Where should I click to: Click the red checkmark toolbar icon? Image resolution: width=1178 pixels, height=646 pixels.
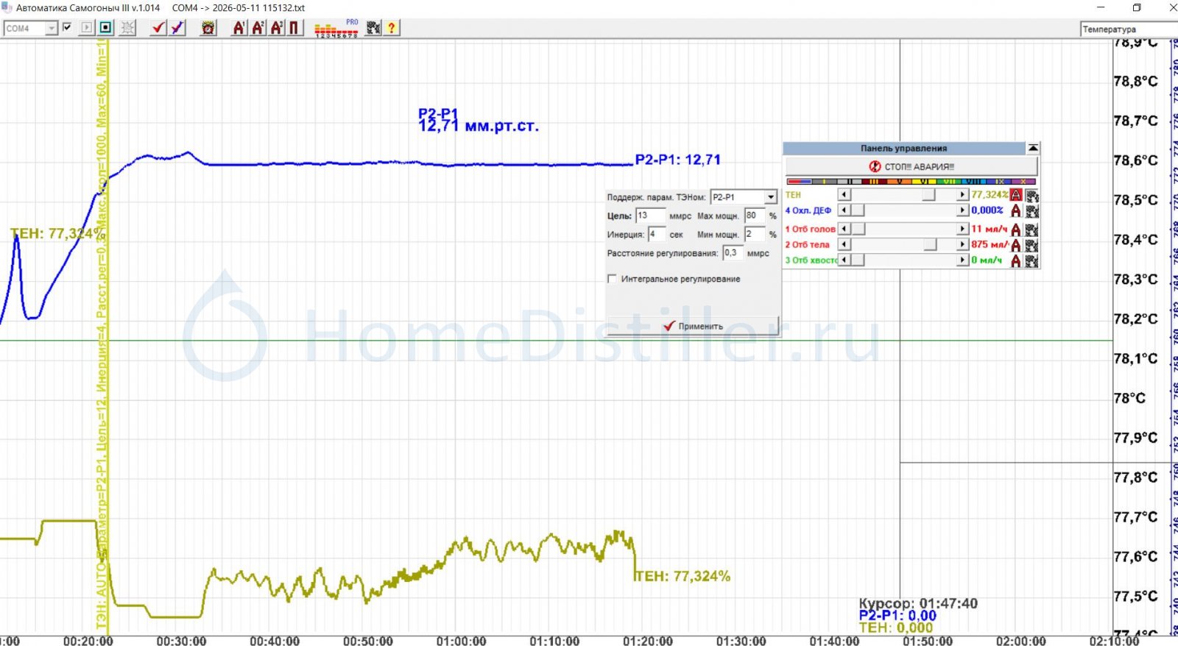[x=158, y=28]
